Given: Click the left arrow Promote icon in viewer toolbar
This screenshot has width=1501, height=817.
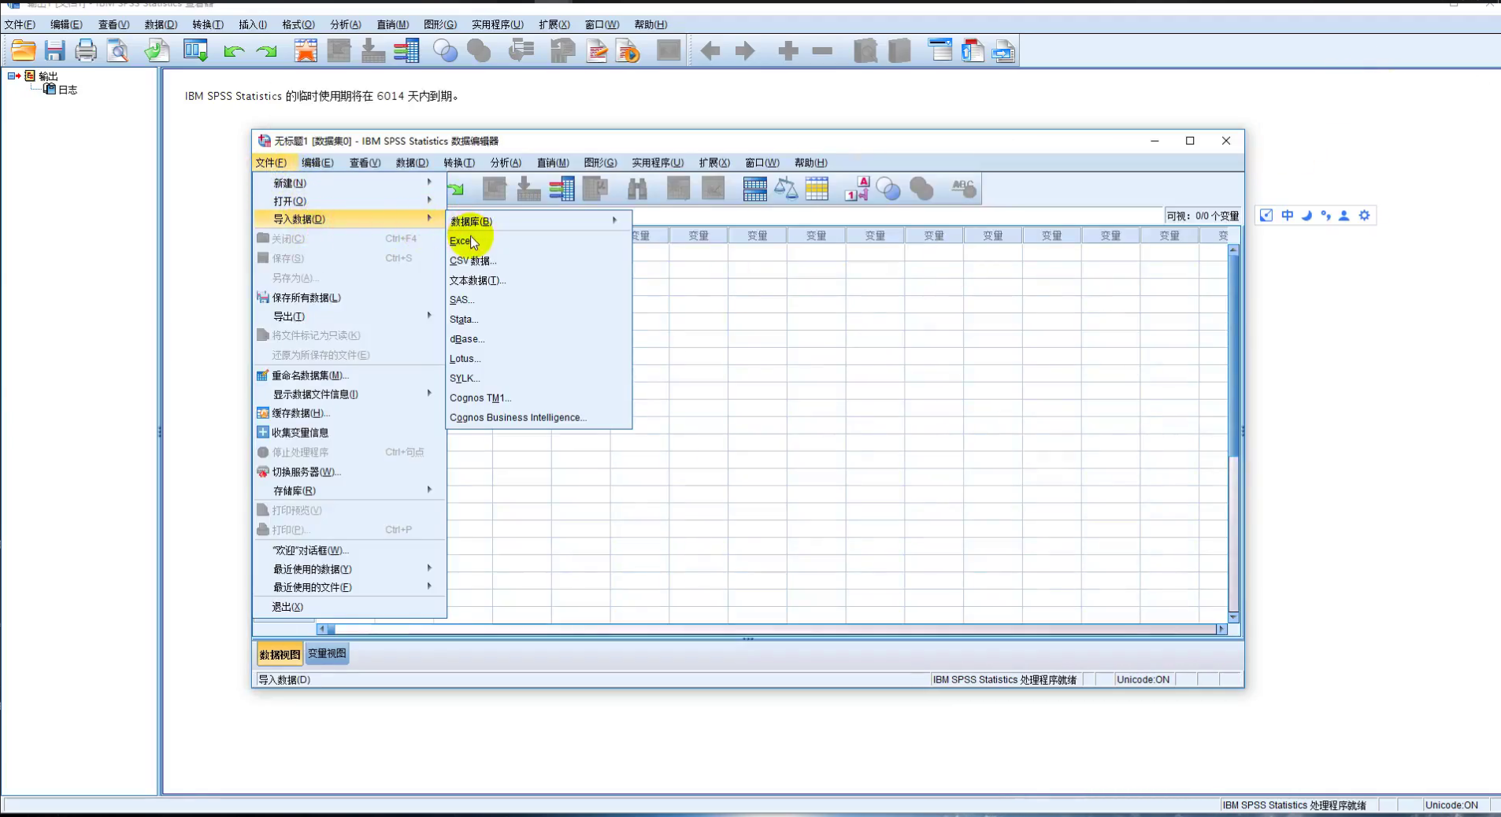Looking at the screenshot, I should [x=710, y=52].
